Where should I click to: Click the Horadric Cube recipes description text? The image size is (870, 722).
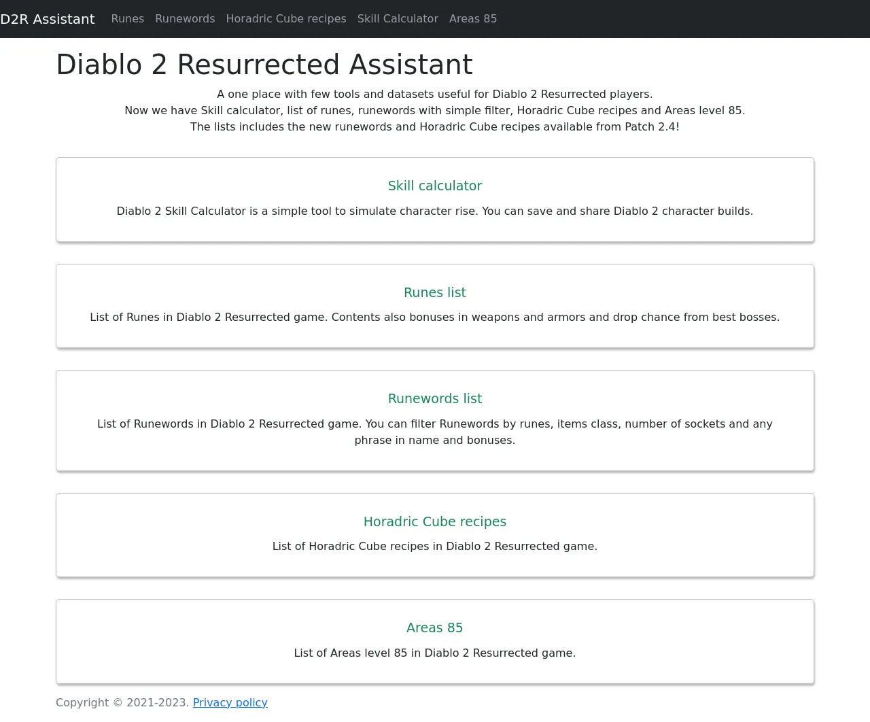coord(435,546)
